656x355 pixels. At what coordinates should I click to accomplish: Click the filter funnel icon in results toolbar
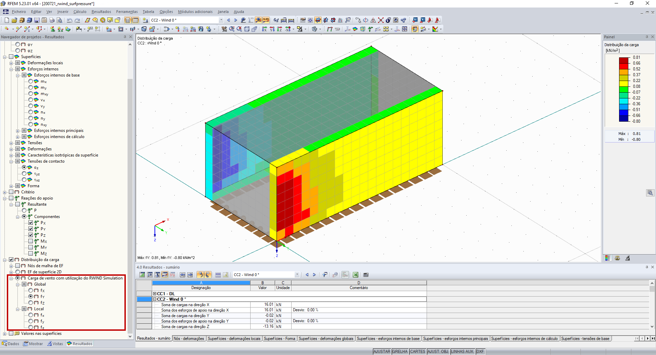click(325, 275)
